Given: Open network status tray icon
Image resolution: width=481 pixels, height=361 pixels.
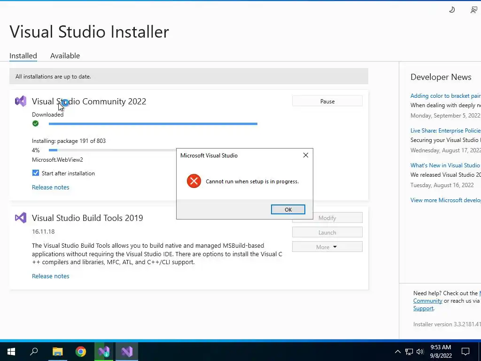Looking at the screenshot, I should click(x=409, y=352).
